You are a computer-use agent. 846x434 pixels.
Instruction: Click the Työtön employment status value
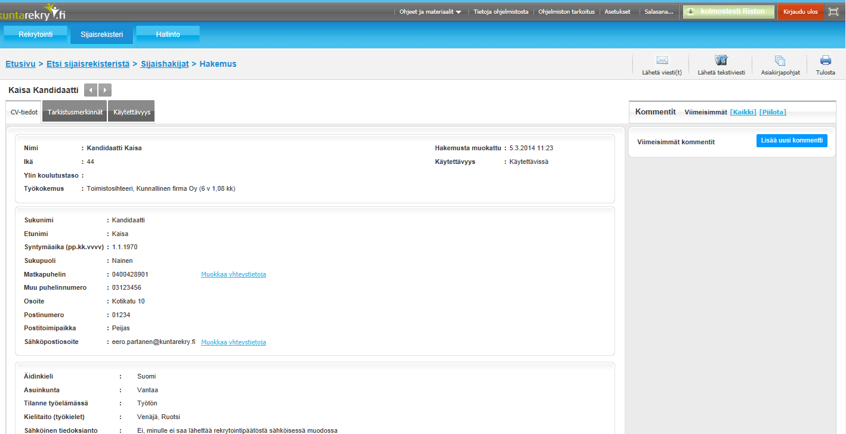147,404
